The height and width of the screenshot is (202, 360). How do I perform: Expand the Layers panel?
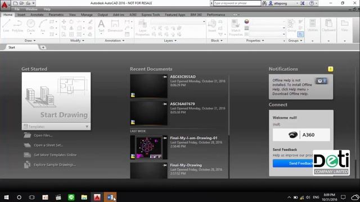pyautogui.click(x=170, y=40)
